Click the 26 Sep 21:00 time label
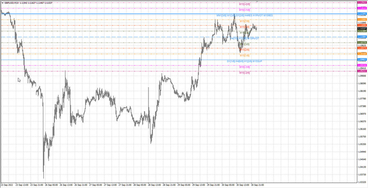The height and width of the screenshot is (188, 368). click(81, 185)
